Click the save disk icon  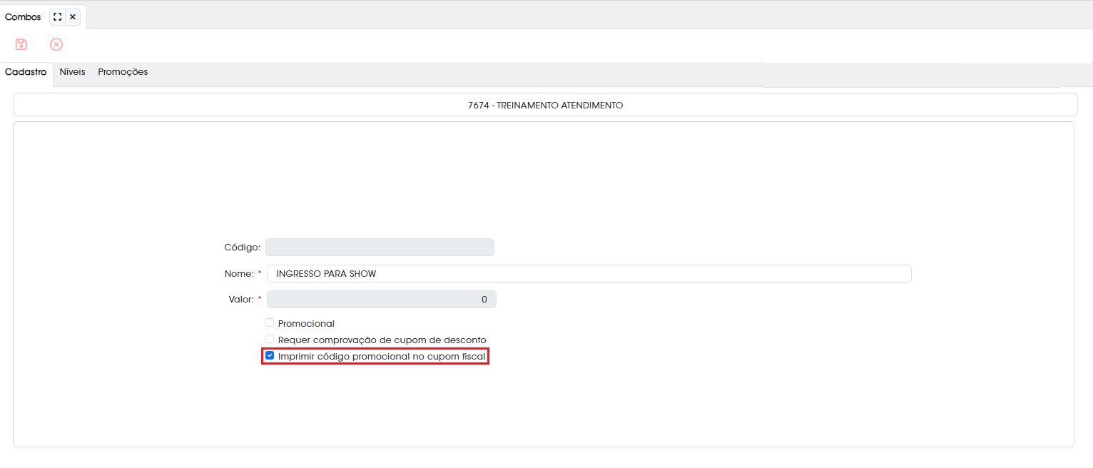[21, 44]
